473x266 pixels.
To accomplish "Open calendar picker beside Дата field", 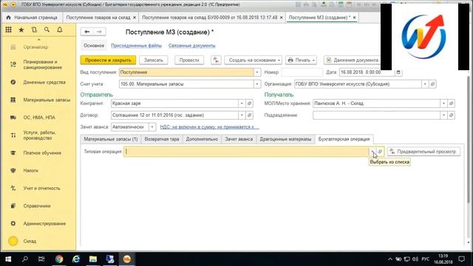I will pos(398,72).
